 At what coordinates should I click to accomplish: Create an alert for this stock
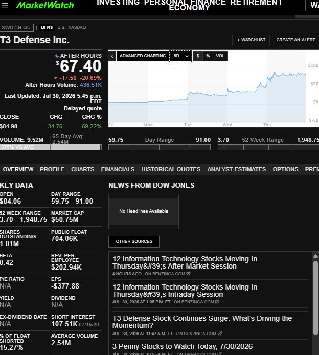[295, 40]
